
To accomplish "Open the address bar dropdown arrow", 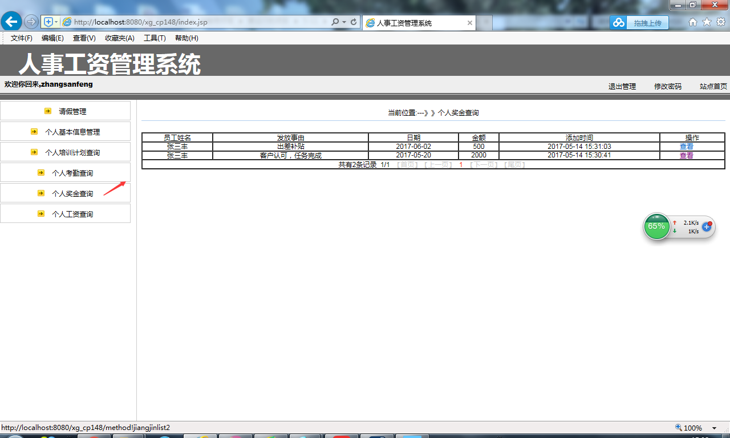I will coord(344,22).
